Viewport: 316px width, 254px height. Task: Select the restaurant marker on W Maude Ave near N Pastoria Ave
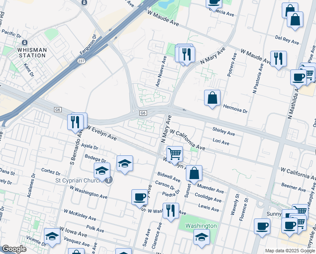click(278, 59)
